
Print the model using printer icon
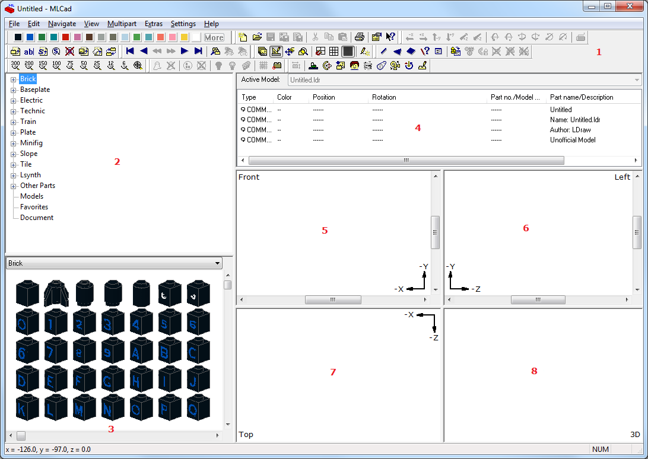click(x=360, y=37)
